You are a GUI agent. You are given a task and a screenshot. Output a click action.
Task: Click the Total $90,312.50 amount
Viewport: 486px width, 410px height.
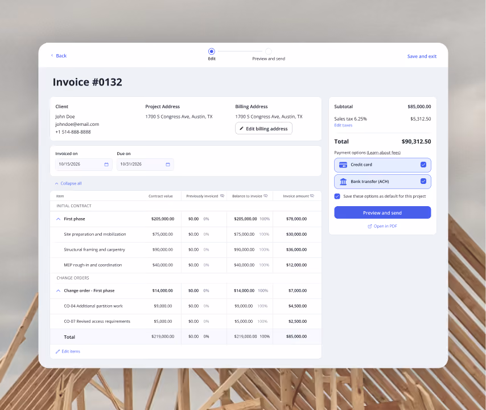pyautogui.click(x=416, y=142)
